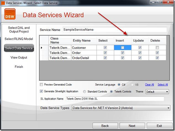The width and height of the screenshot is (175, 131).
Task: Click the Customer entity name cell
Action: tap(84, 48)
